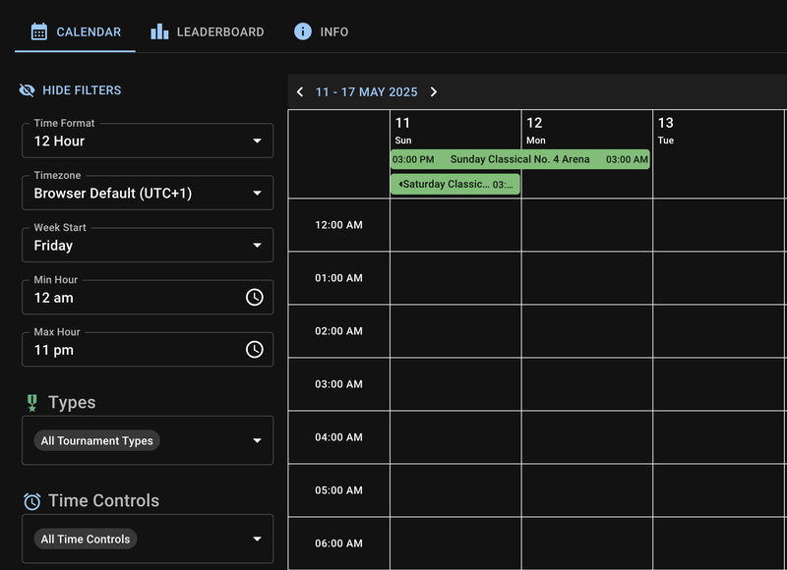Viewport: 787px width, 570px height.
Task: Click the Time Controls section heading
Action: (104, 501)
